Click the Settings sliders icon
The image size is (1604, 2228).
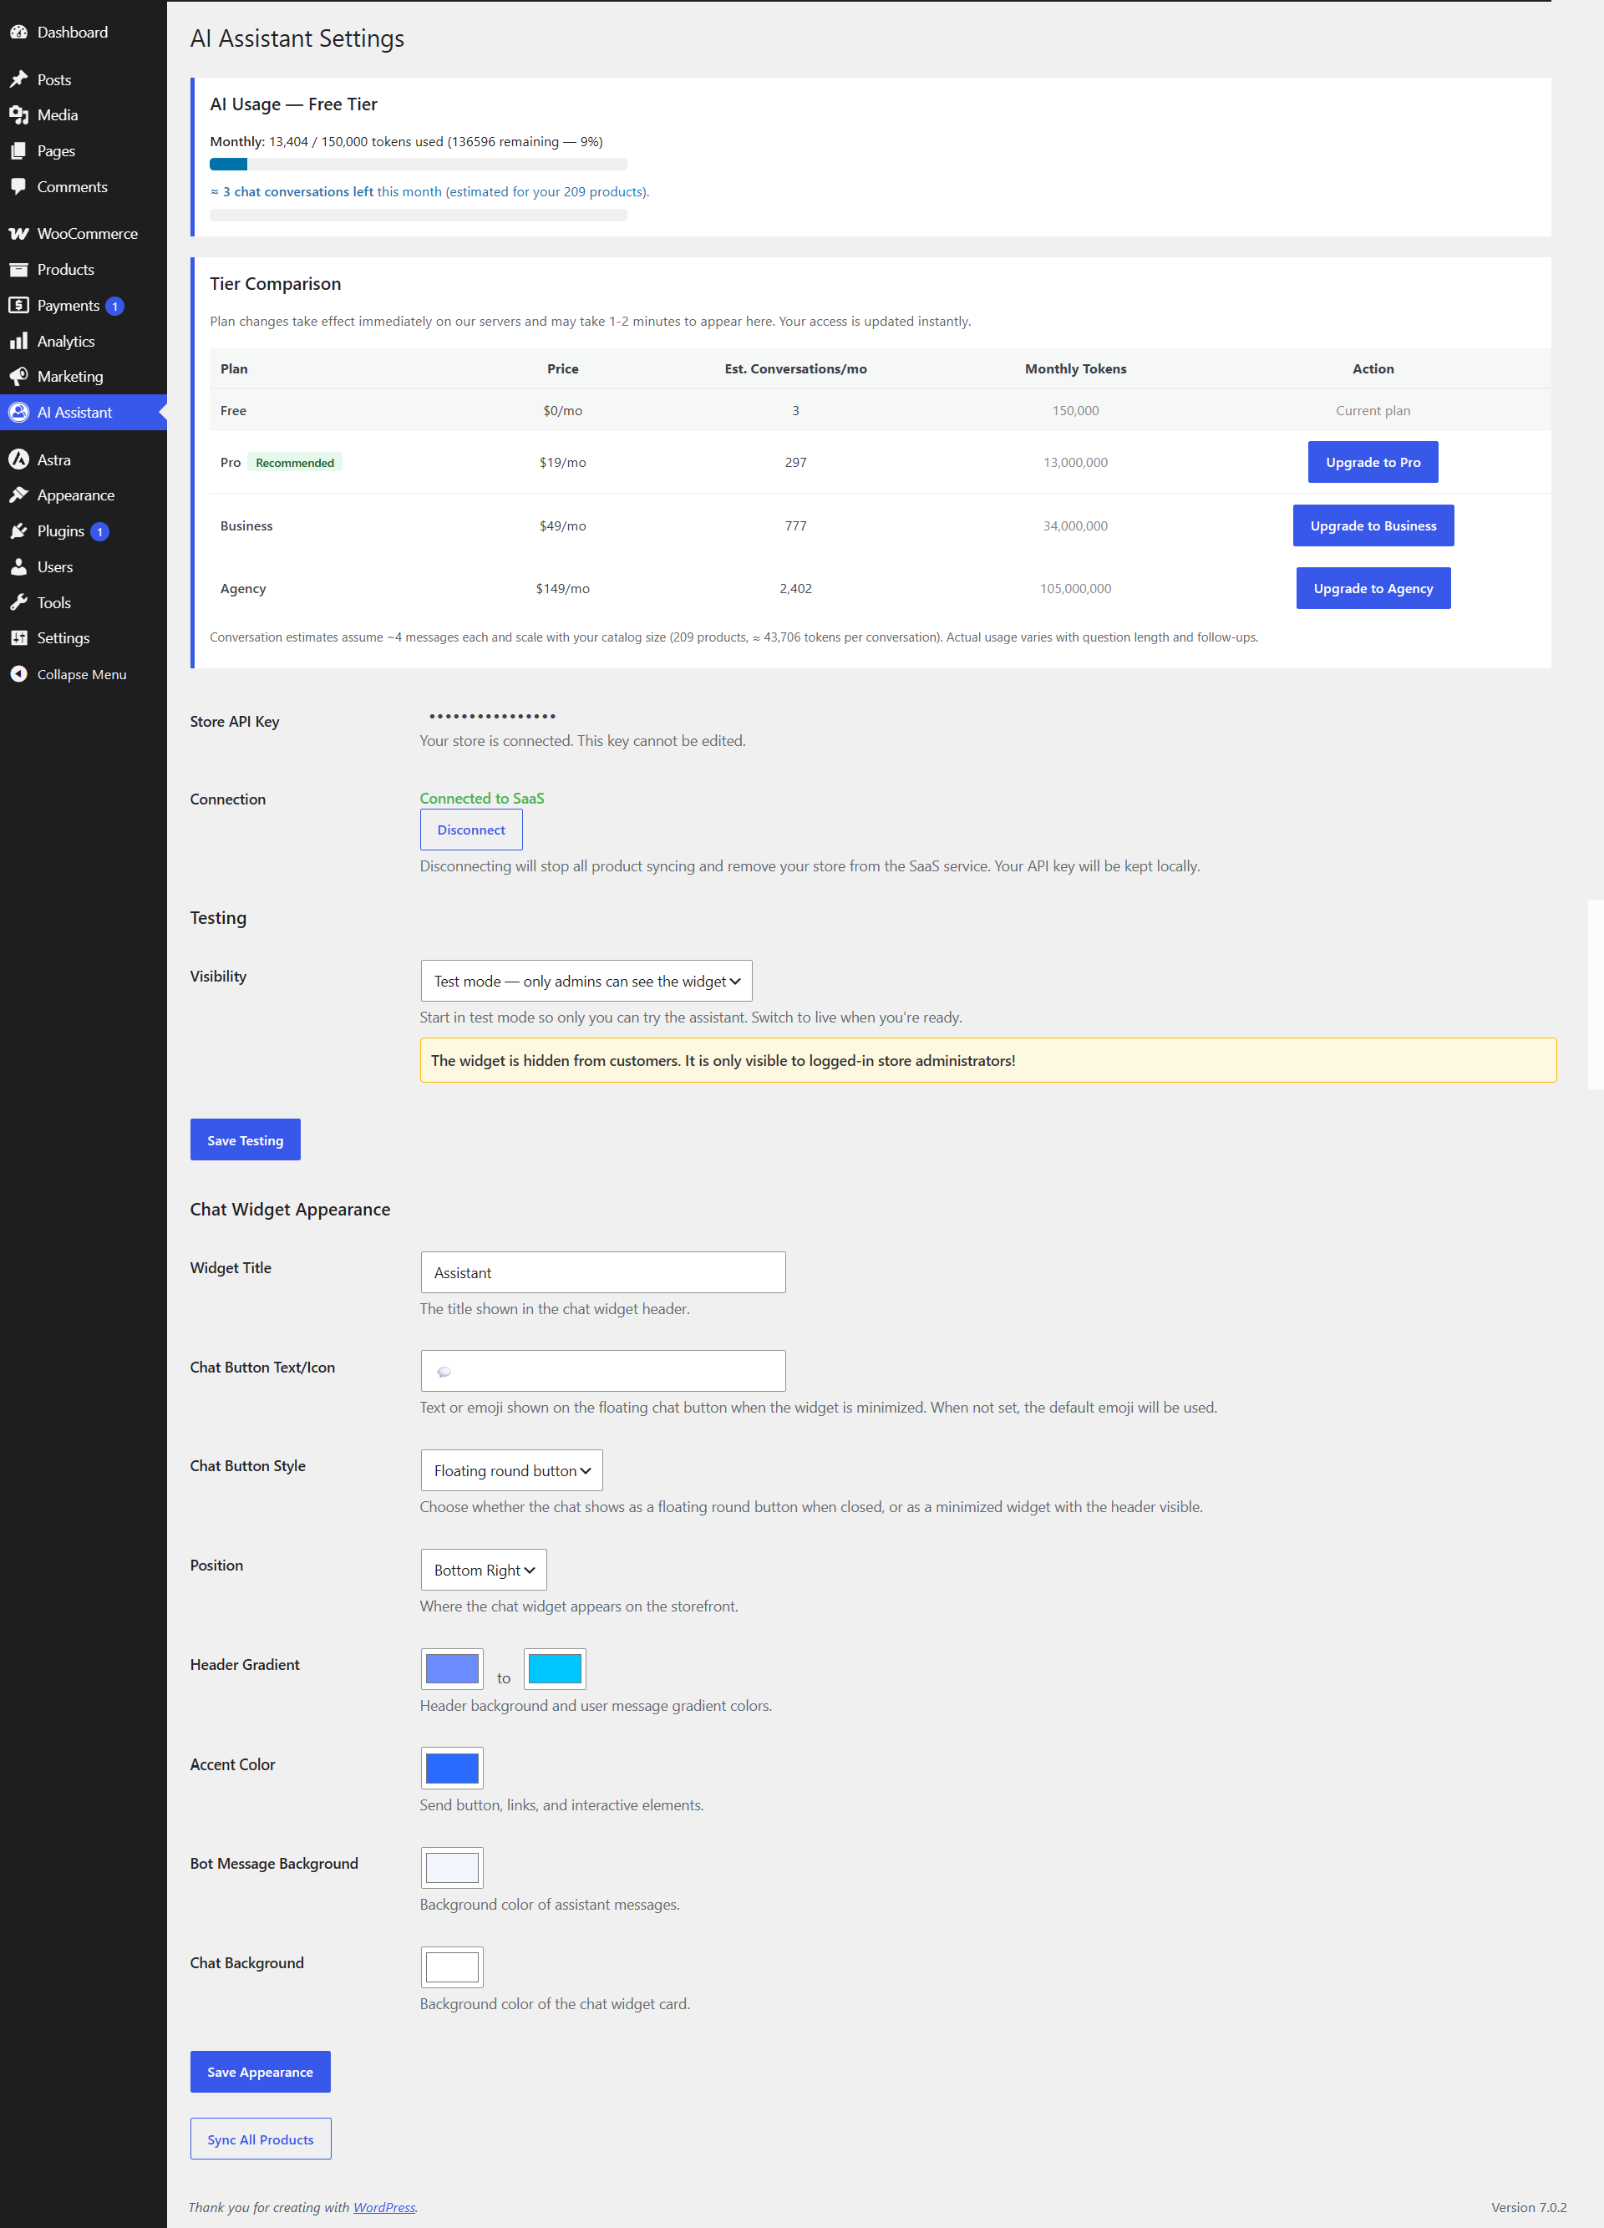click(18, 638)
